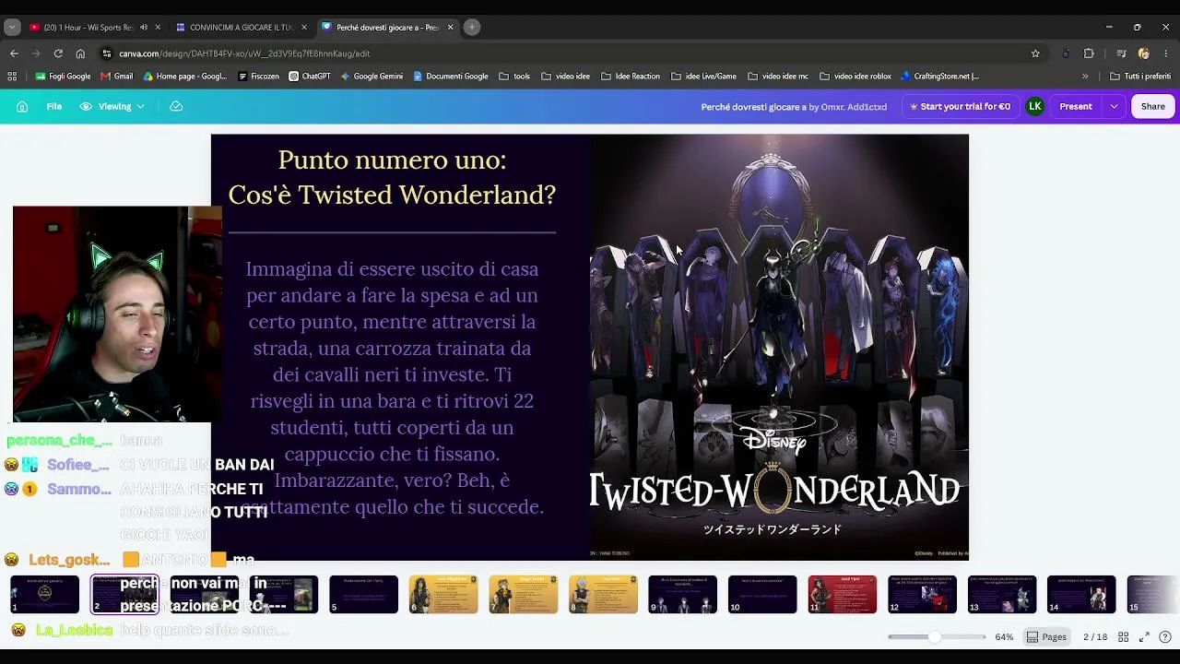This screenshot has width=1180, height=664.
Task: Open the LK account avatar
Action: (1035, 107)
